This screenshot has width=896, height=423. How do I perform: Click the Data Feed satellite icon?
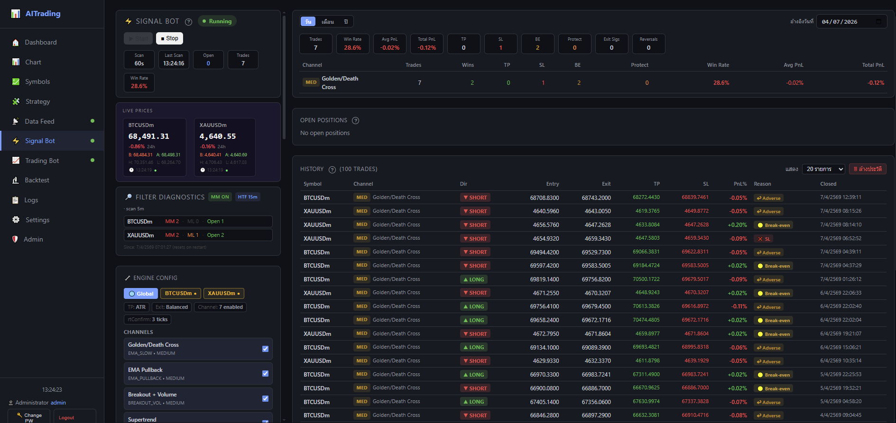click(16, 121)
